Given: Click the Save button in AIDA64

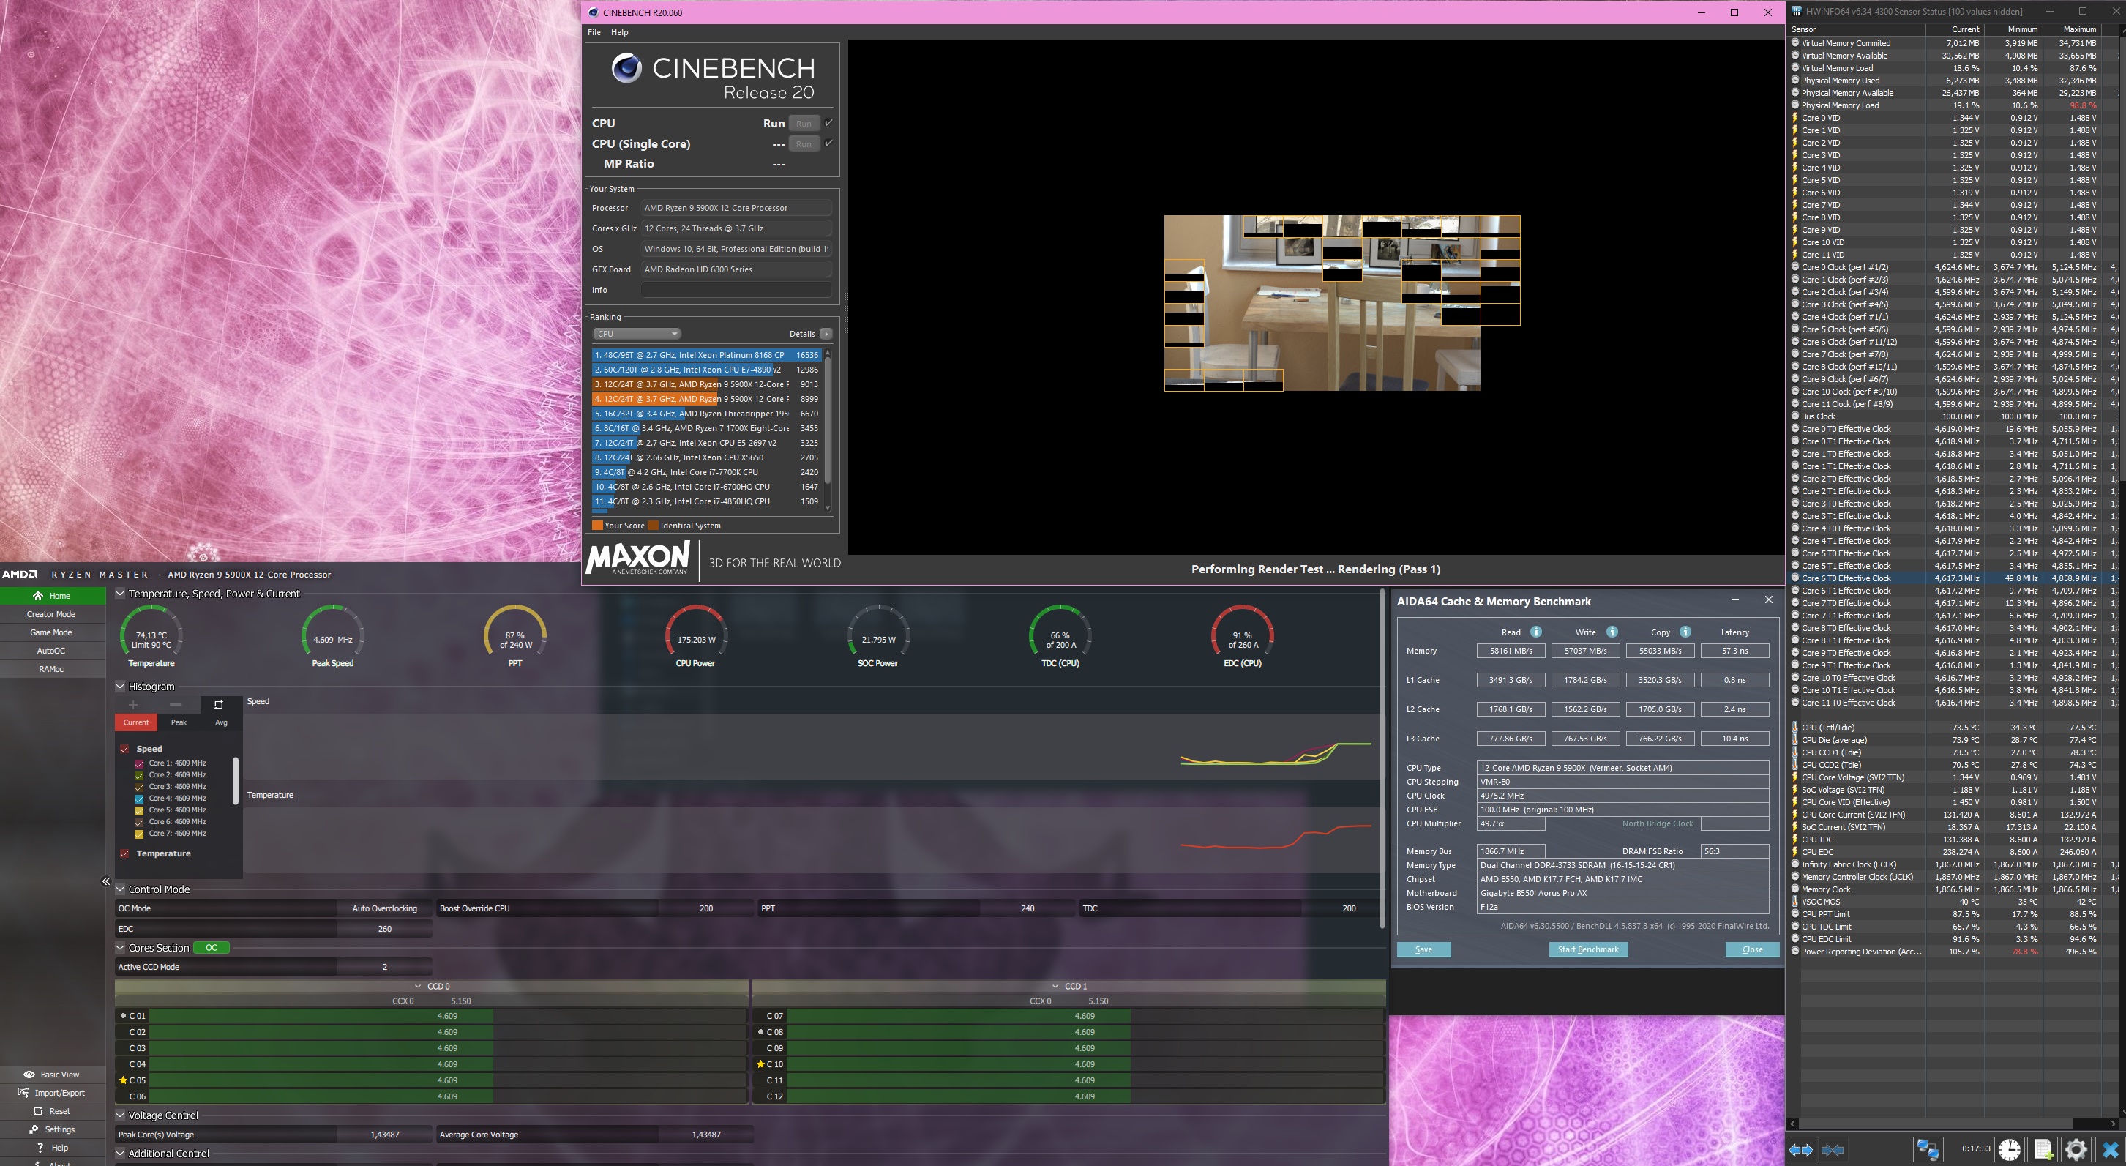Looking at the screenshot, I should coord(1423,949).
